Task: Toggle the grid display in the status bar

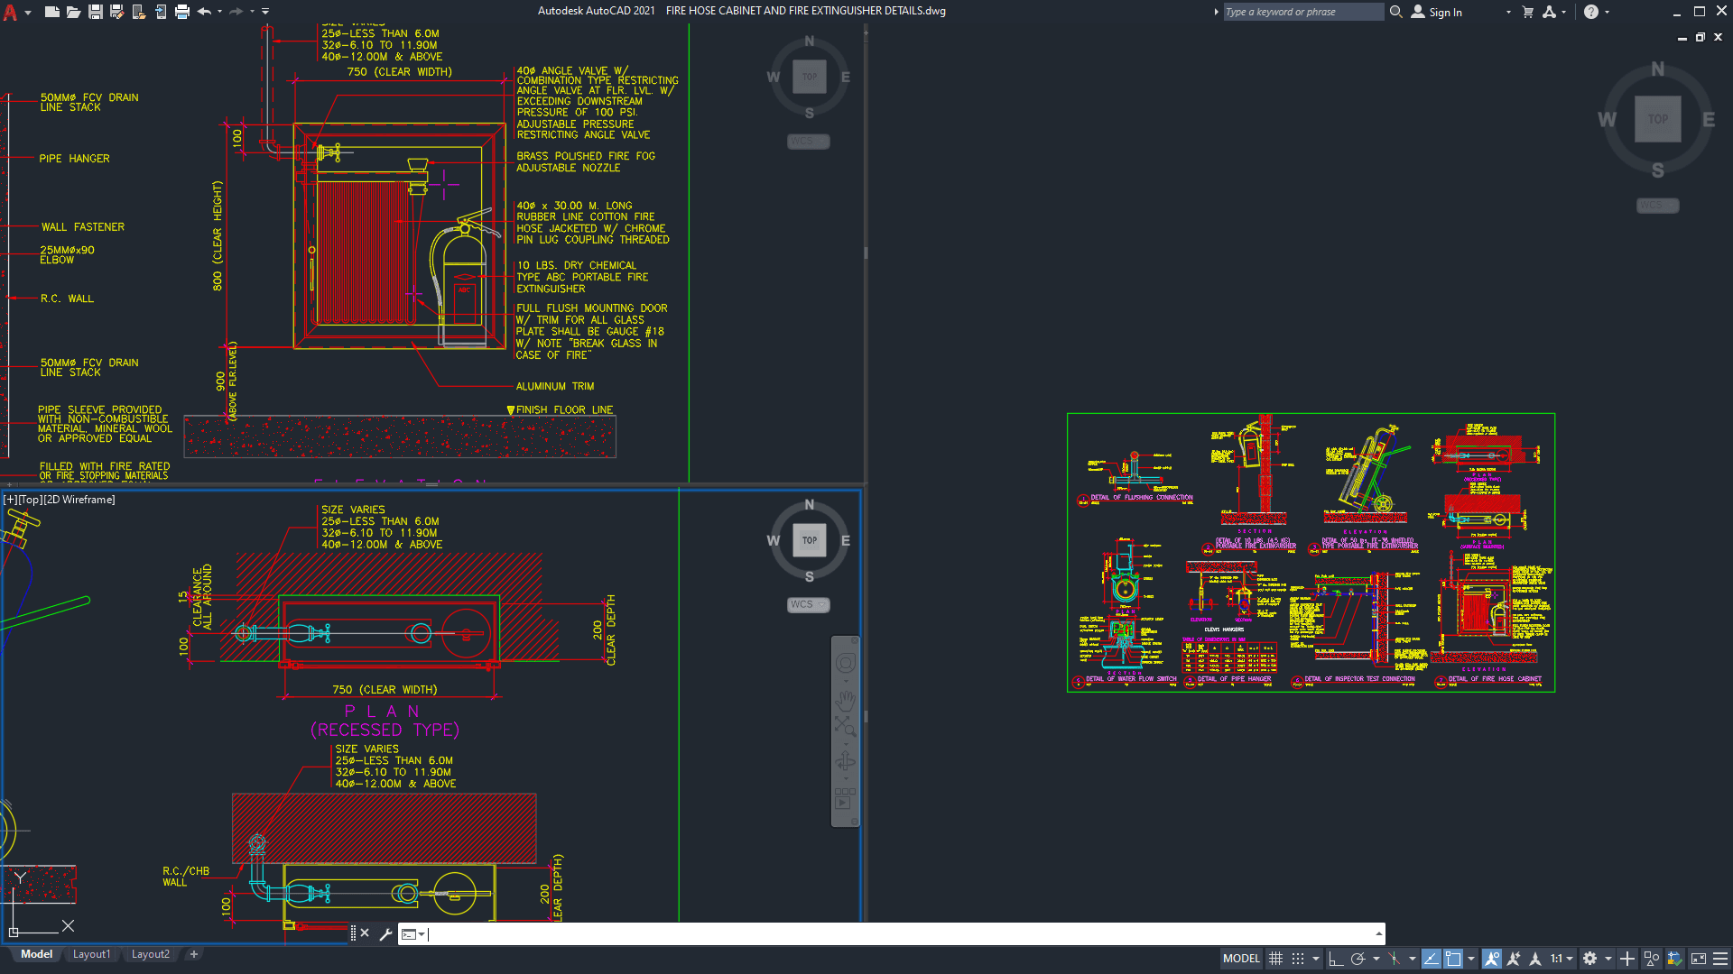Action: tap(1275, 959)
